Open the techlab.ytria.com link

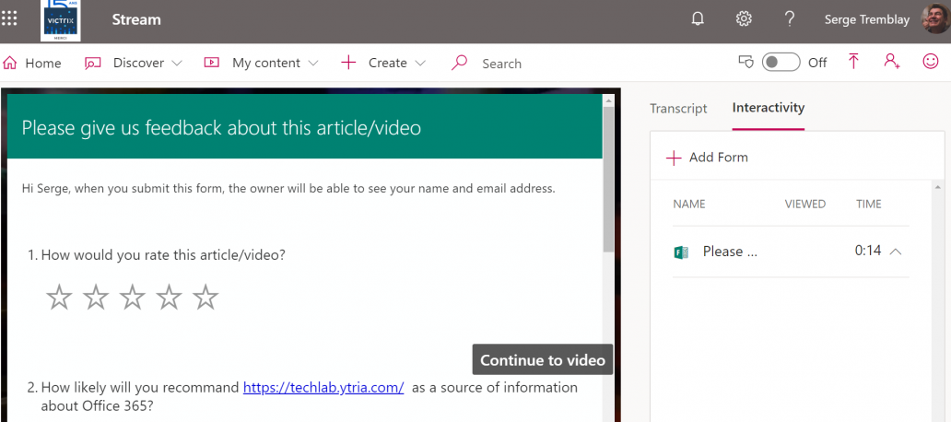323,387
